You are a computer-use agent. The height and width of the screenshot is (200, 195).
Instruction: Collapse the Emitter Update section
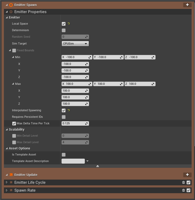point(7,175)
